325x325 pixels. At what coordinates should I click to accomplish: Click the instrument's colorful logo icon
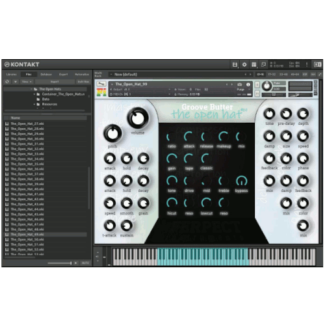[101, 92]
